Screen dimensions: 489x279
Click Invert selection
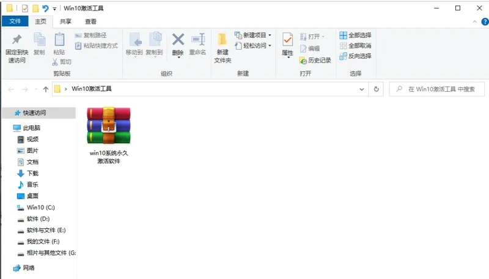(x=356, y=56)
